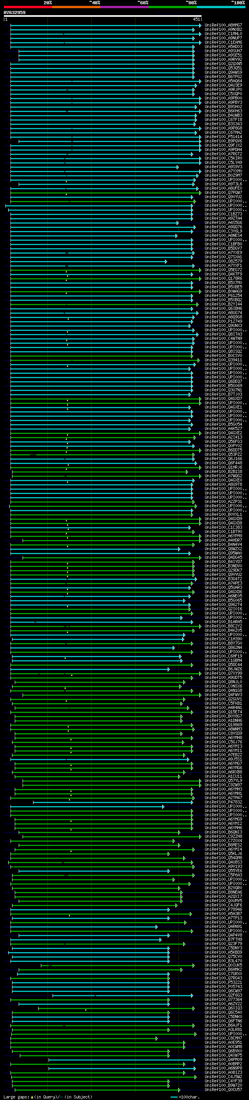249x1100 pixels.
Task: Select the UniRef100_Q962T4 hit label
Action: [223, 605]
